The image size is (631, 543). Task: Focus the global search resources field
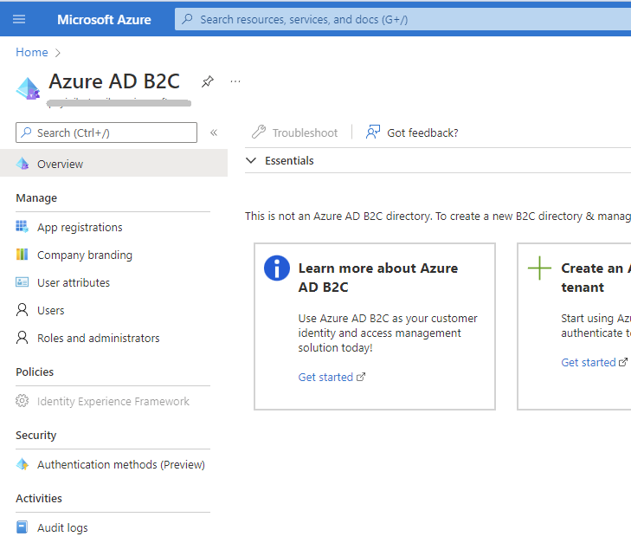402,19
